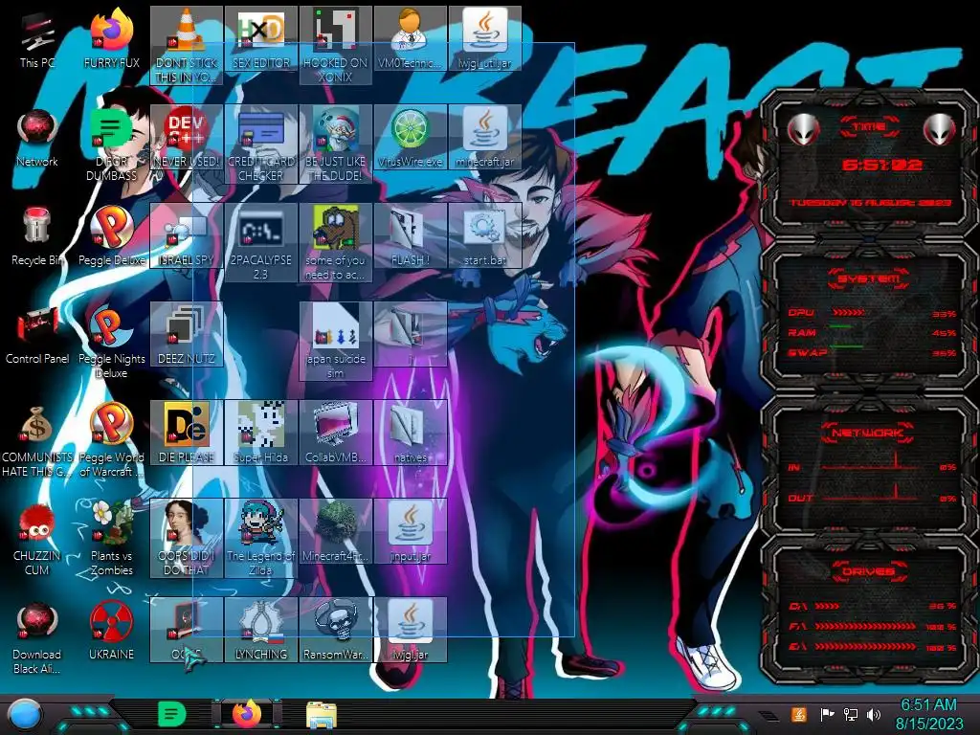Open the CollabVMB... shortcut
980x735 pixels.
coord(336,434)
